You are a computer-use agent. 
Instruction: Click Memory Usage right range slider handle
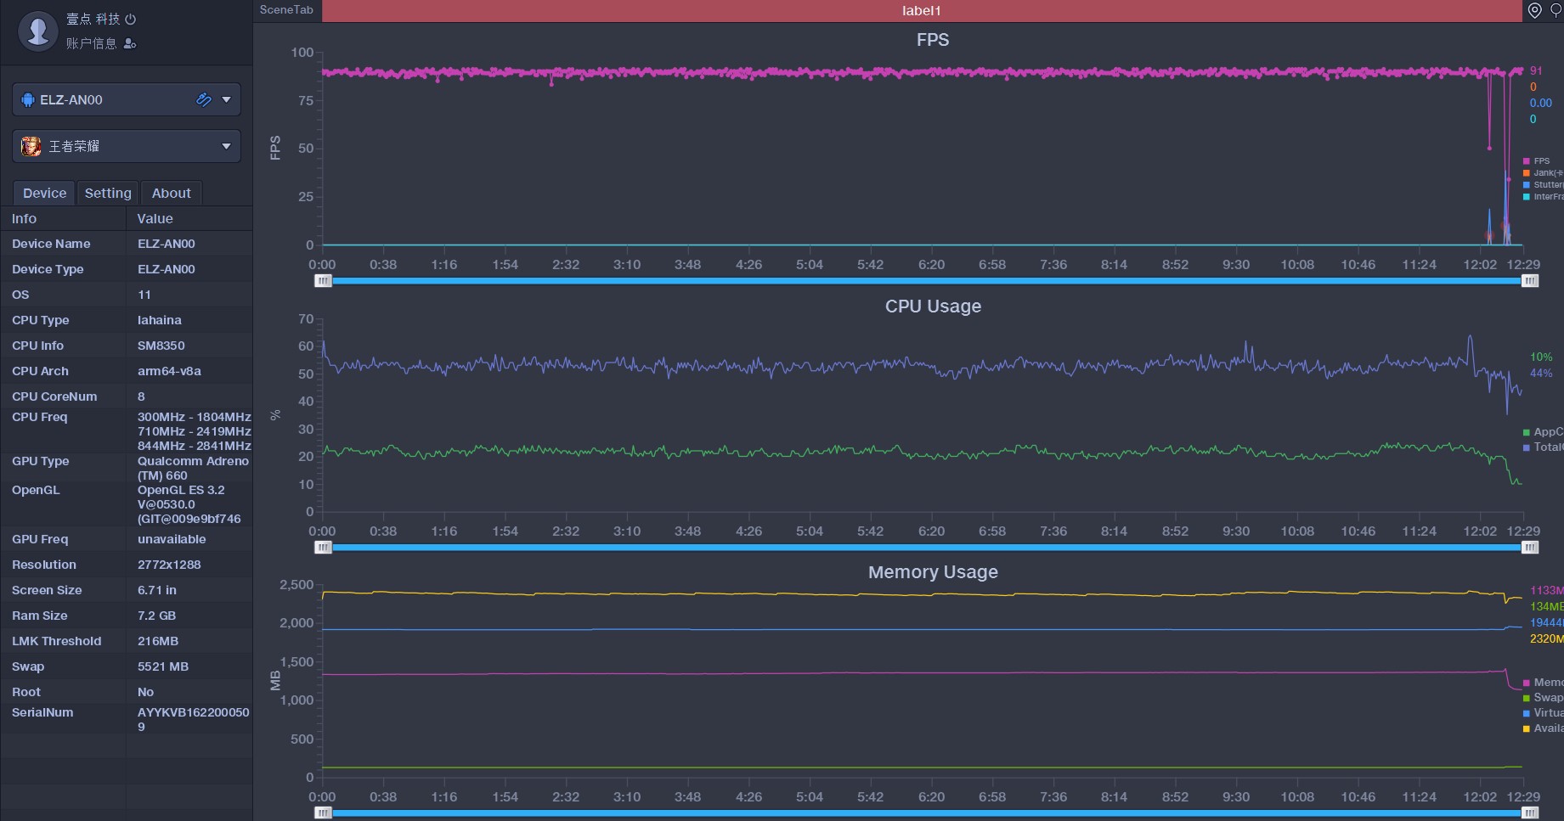pyautogui.click(x=1530, y=813)
